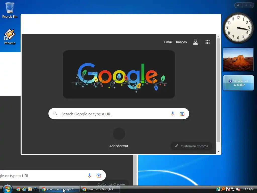
Task: Focus the background window's search box
Action: click(53, 175)
